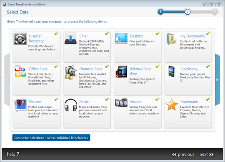Image resolution: width=225 pixels, height=162 pixels.
Task: Select the My Documents title
Action: pyautogui.click(x=192, y=36)
